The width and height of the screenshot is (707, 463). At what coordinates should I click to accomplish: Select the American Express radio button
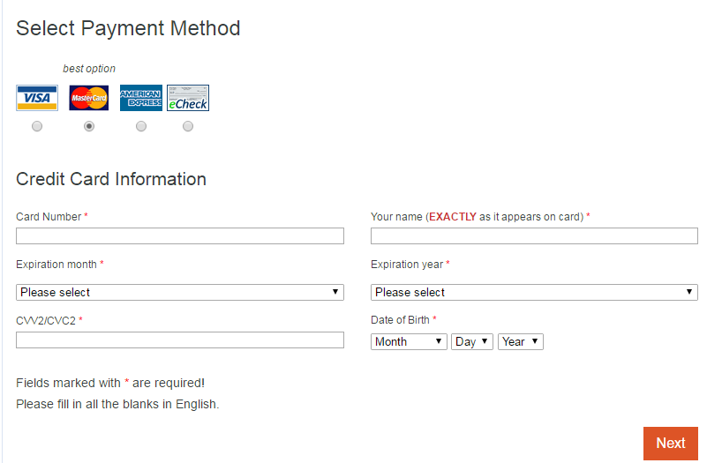coord(141,126)
